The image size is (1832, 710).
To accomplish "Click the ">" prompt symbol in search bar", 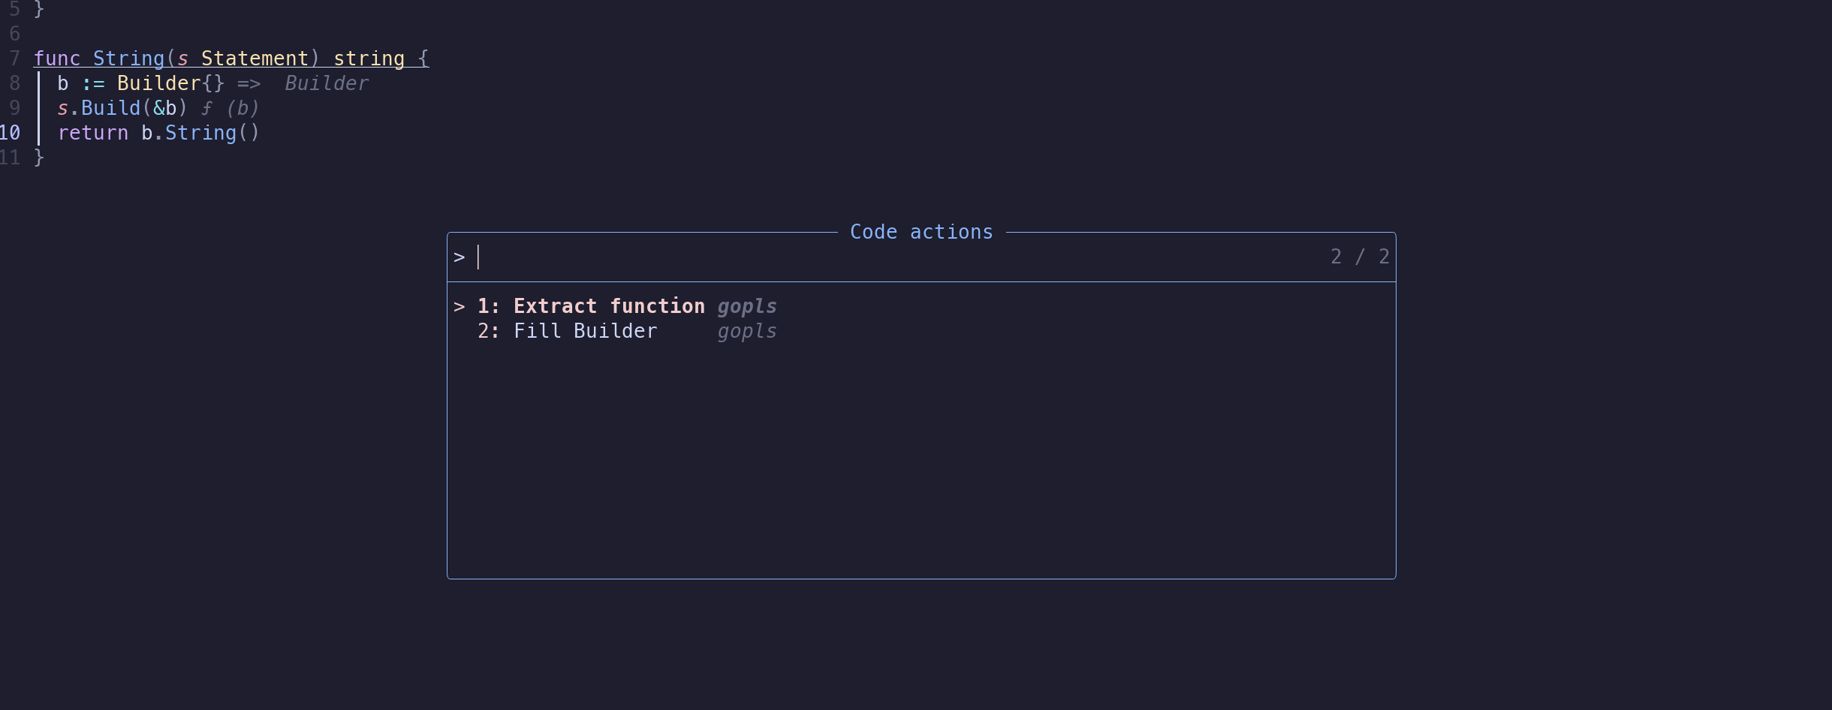I will [x=460, y=256].
